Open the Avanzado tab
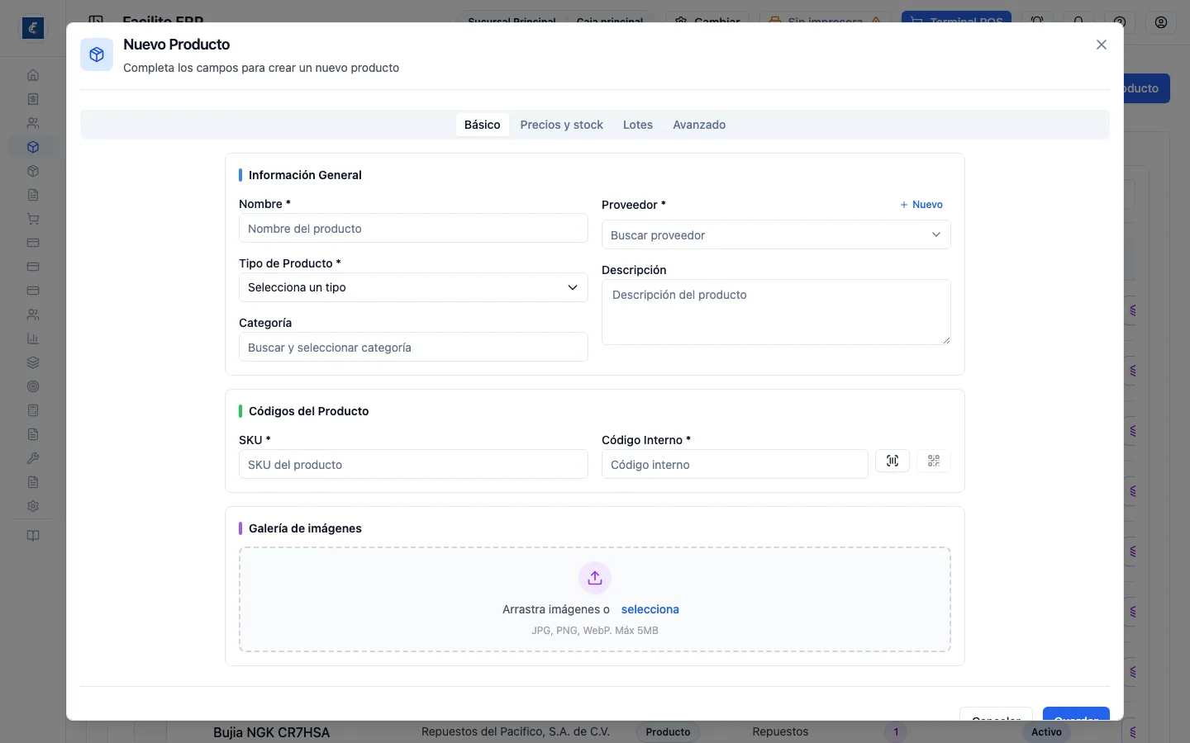 [x=699, y=125]
